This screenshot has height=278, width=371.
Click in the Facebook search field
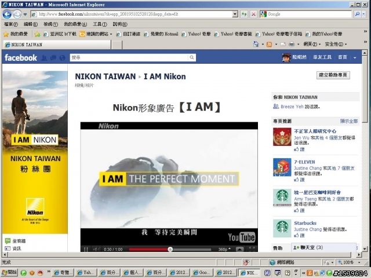[129, 57]
